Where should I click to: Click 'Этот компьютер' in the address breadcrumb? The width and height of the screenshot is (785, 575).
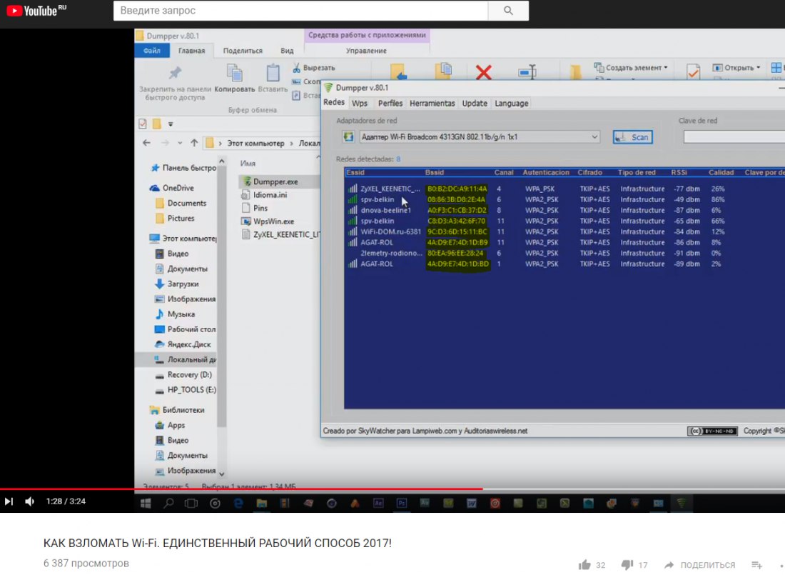(x=255, y=144)
